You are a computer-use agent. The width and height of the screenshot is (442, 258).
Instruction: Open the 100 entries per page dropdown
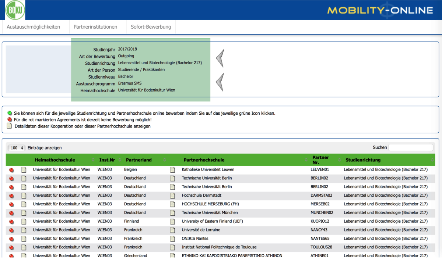click(x=17, y=148)
